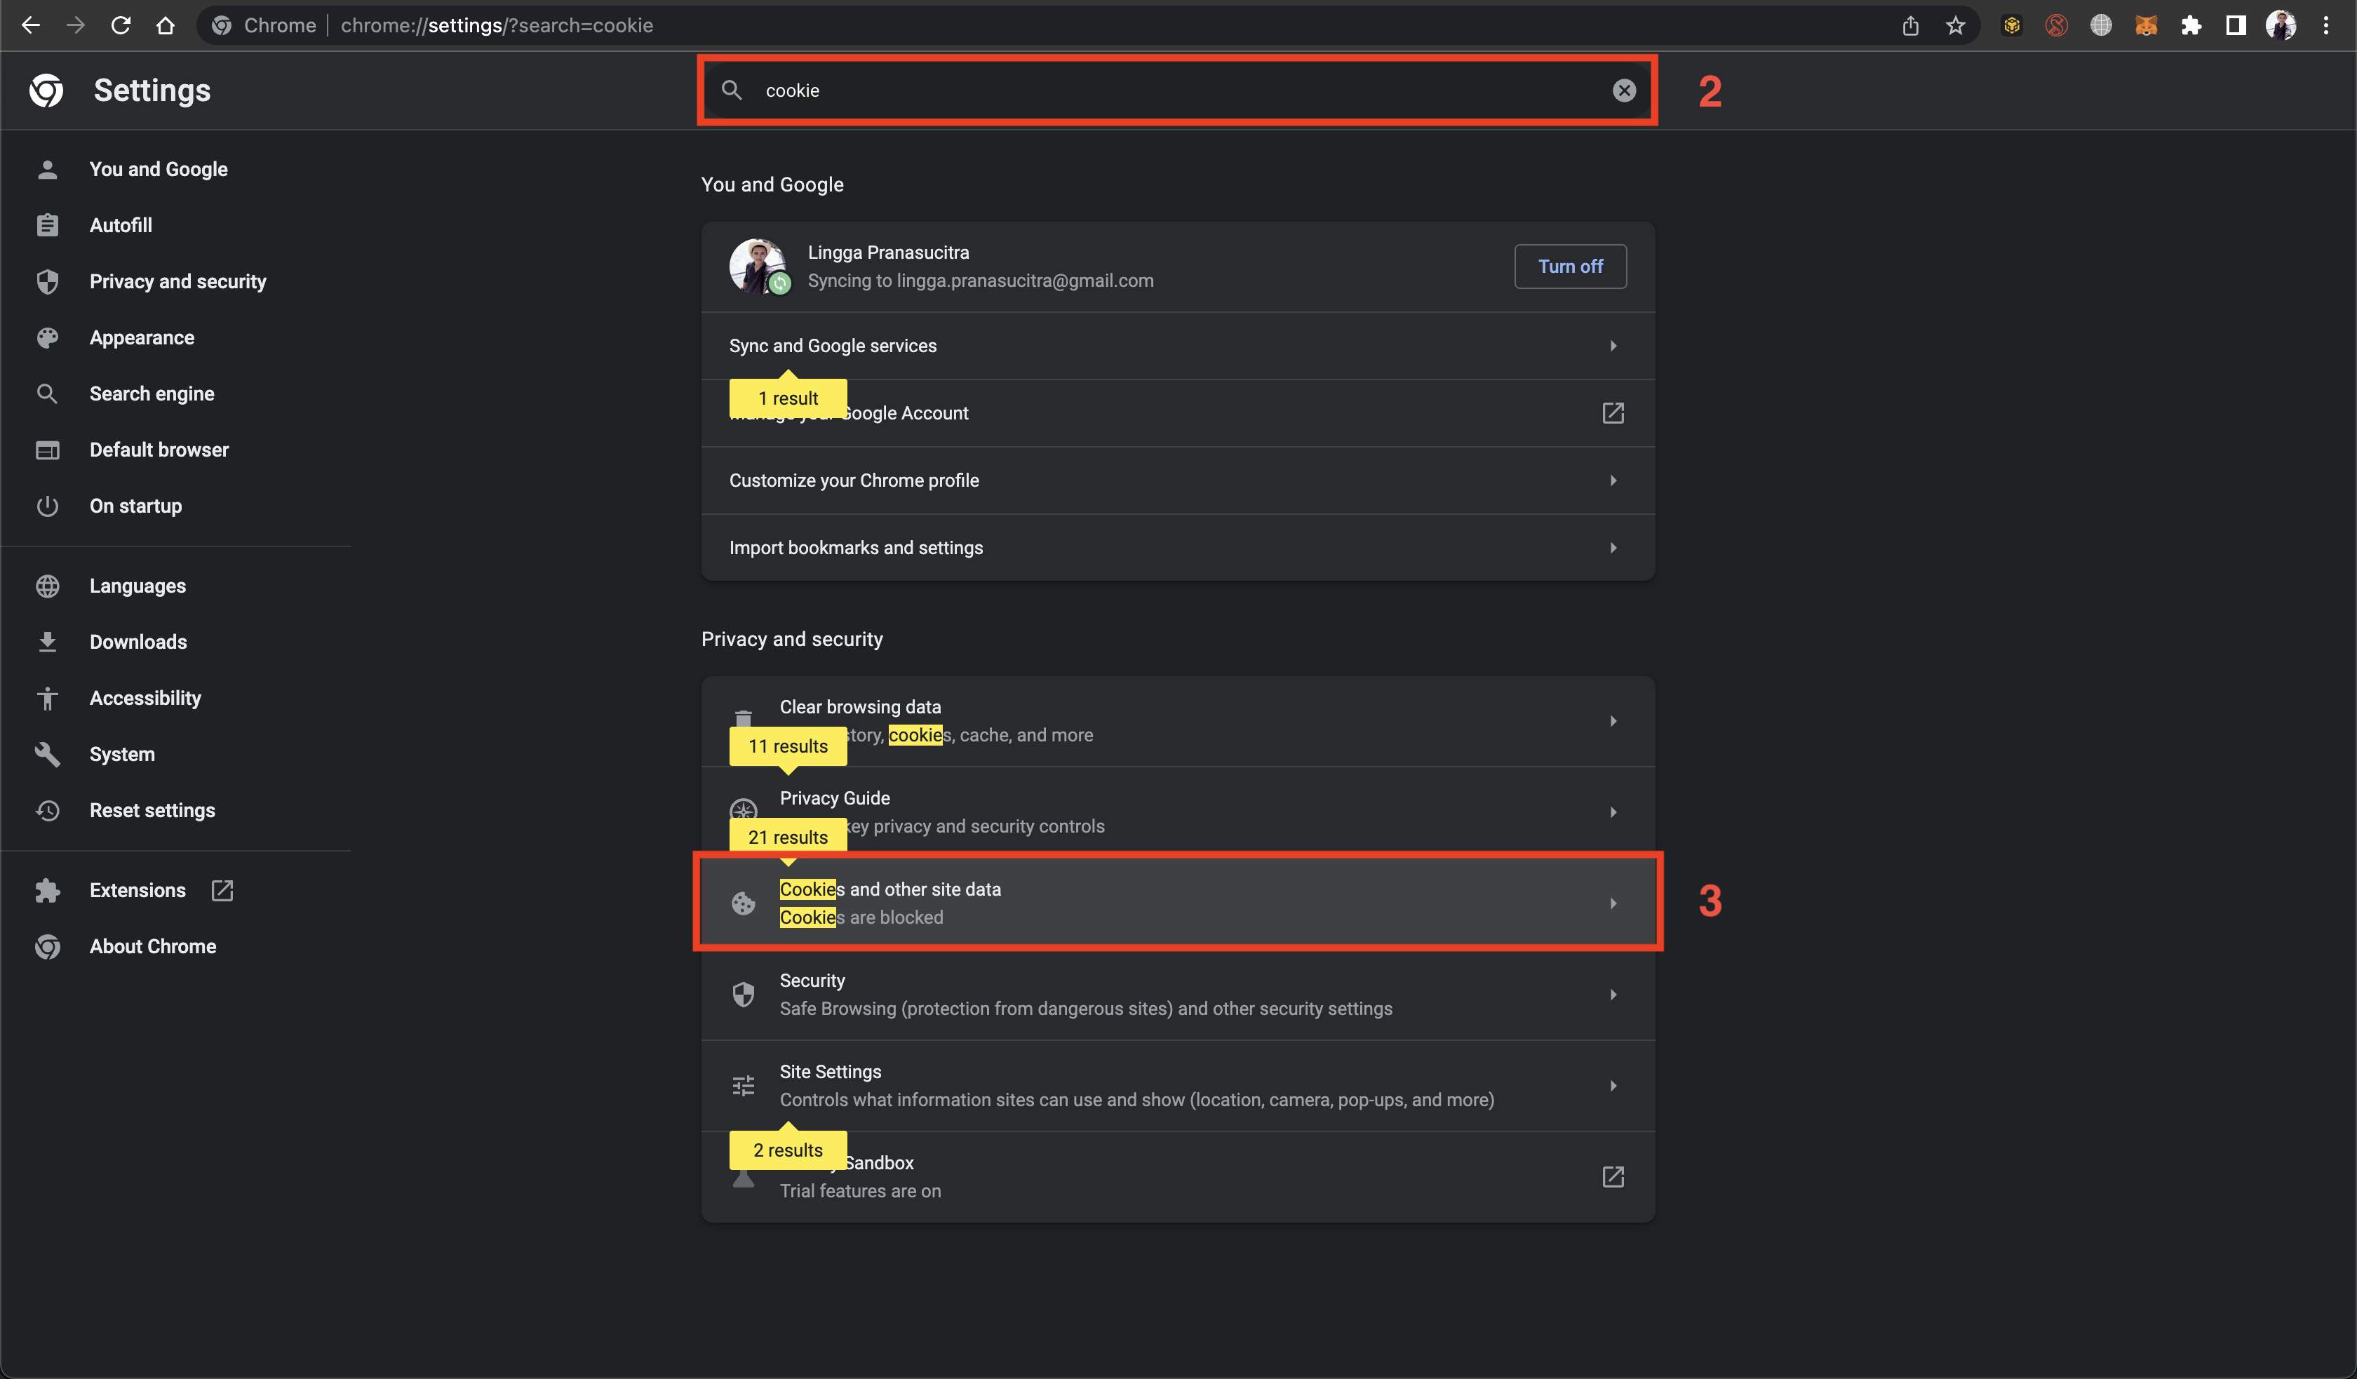The height and width of the screenshot is (1379, 2357).
Task: Go to Appearance settings section
Action: [x=142, y=337]
